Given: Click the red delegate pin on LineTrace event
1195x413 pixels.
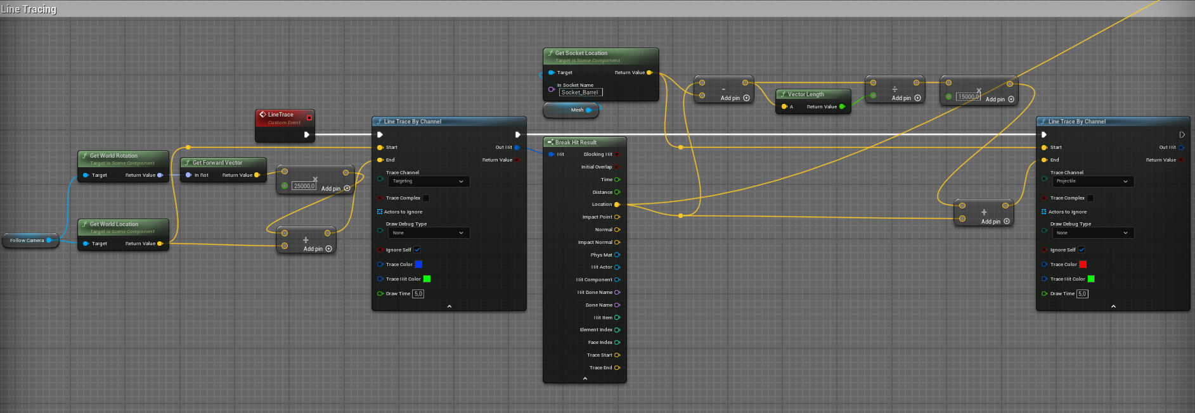Looking at the screenshot, I should [309, 117].
